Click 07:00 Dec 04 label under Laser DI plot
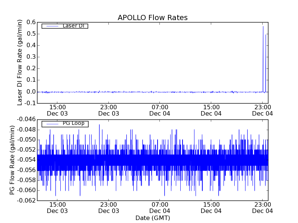The image size is (298, 223). point(160,110)
